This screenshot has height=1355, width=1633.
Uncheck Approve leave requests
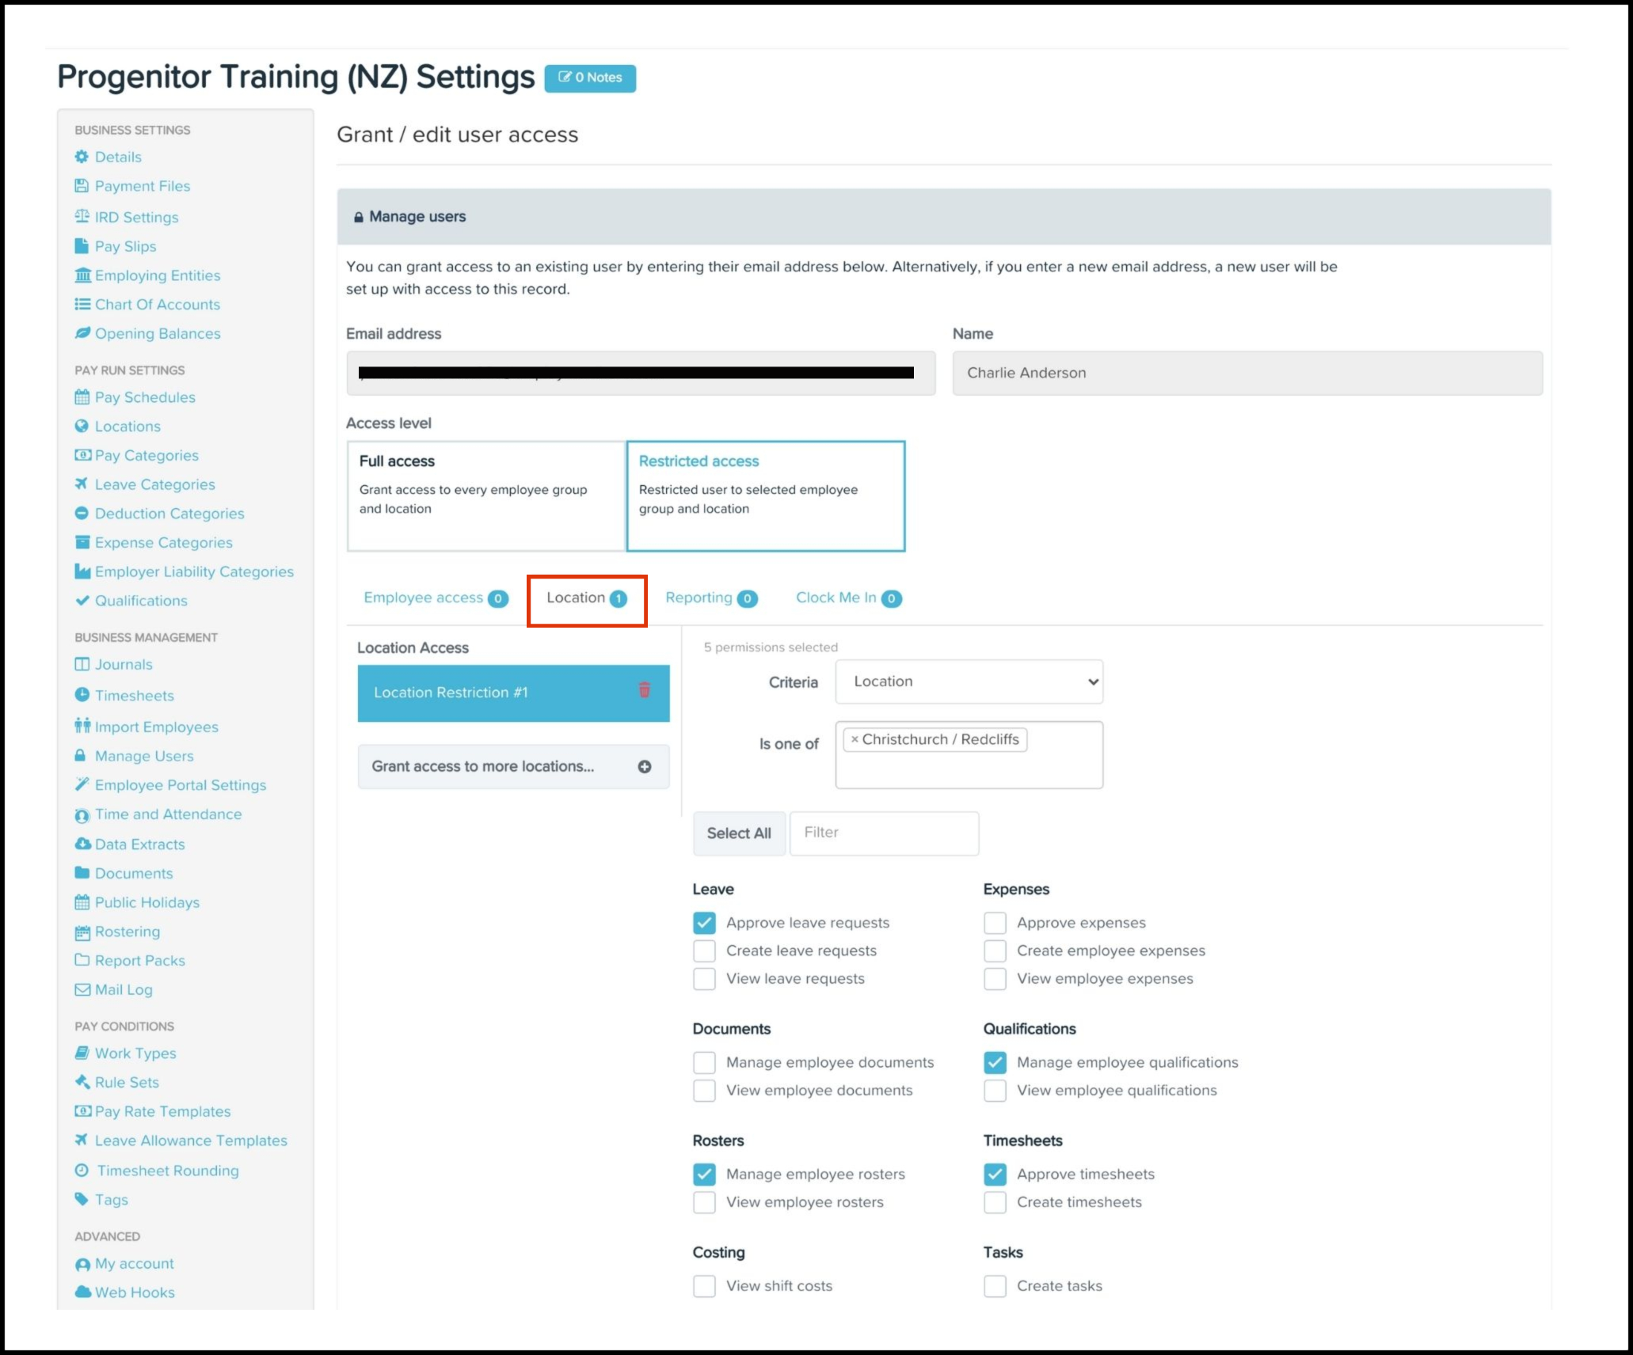pos(704,923)
